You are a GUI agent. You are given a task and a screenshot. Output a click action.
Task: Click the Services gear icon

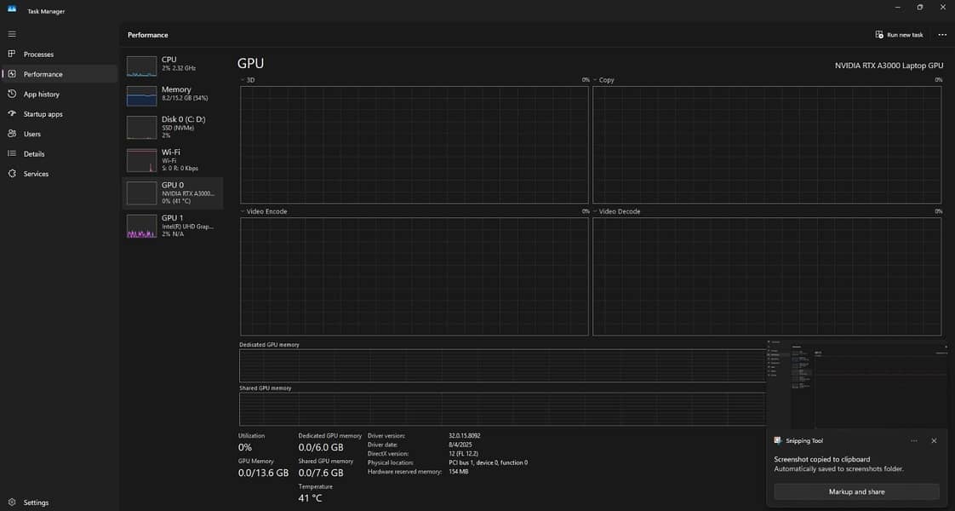point(12,174)
